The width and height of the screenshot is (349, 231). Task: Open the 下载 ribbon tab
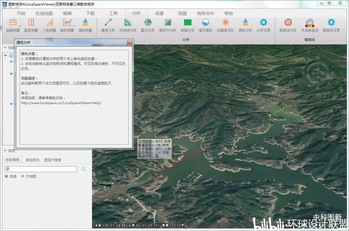point(90,13)
